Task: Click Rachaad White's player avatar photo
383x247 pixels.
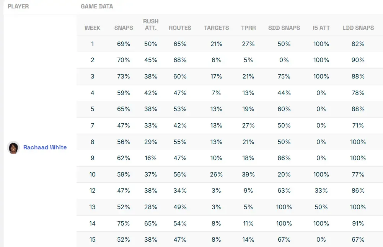Action: coord(13,147)
